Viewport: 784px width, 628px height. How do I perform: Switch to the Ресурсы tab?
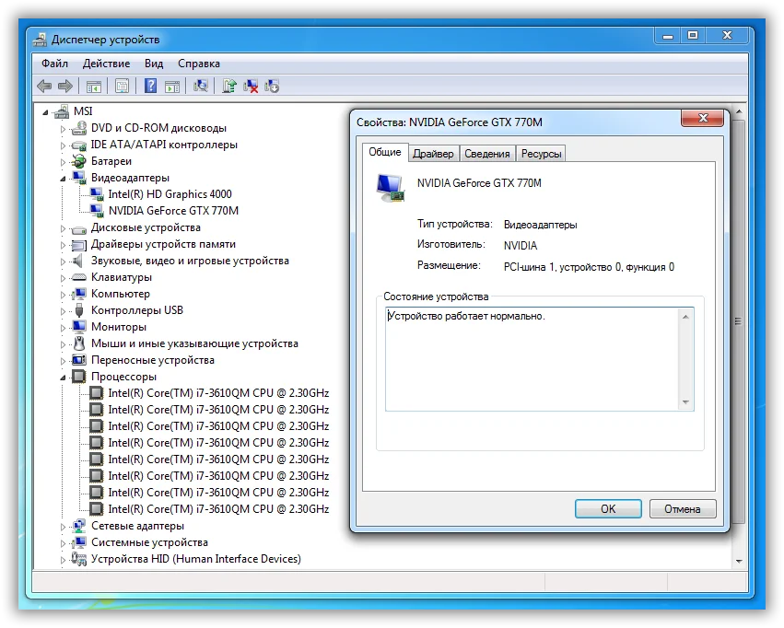(x=541, y=154)
